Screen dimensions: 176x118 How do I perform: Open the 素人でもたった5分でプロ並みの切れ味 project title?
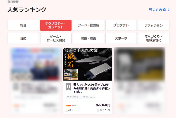tap(92, 88)
